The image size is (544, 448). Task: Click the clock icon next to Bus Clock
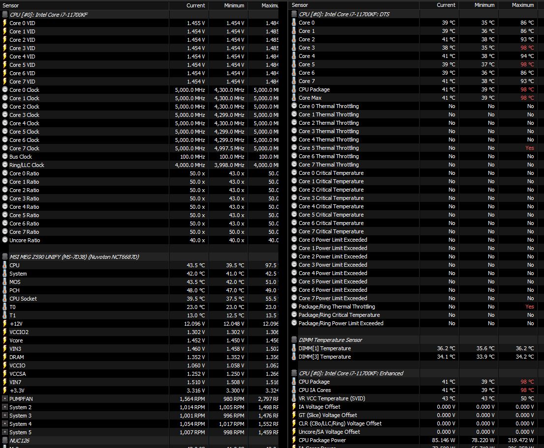pyautogui.click(x=5, y=156)
